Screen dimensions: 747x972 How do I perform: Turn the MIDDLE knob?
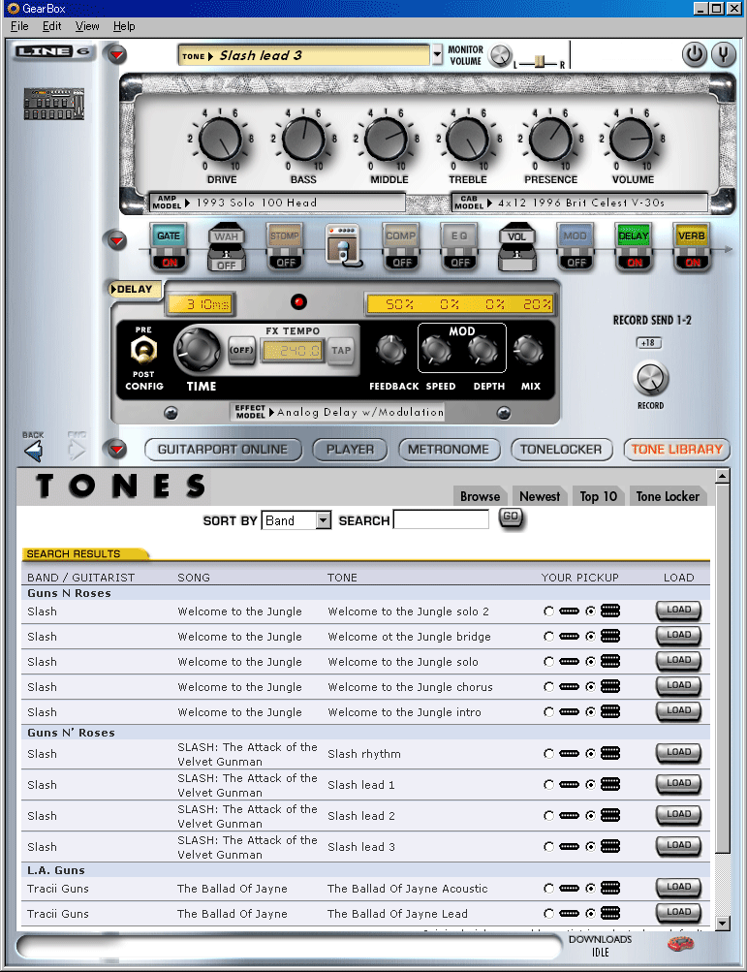coord(386,141)
